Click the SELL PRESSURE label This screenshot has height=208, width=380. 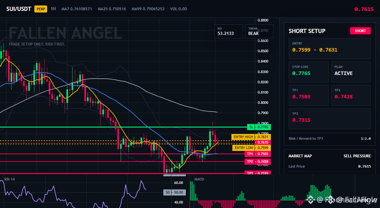357,156
